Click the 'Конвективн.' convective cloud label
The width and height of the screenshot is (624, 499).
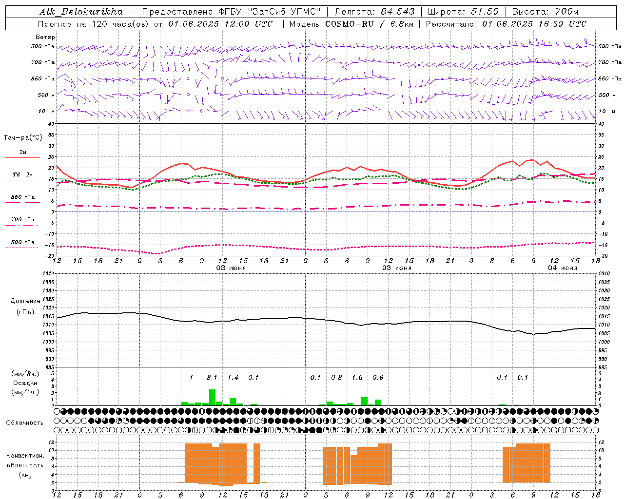pos(25,456)
